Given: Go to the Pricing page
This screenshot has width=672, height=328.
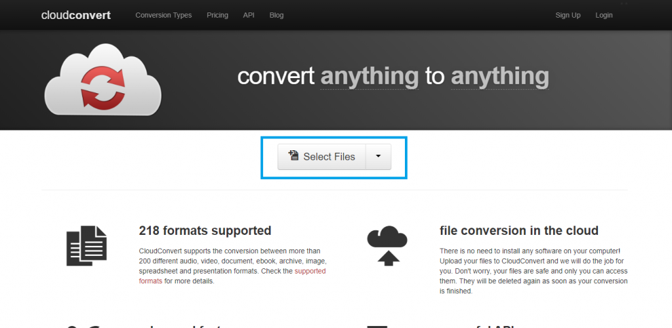Looking at the screenshot, I should pyautogui.click(x=217, y=15).
